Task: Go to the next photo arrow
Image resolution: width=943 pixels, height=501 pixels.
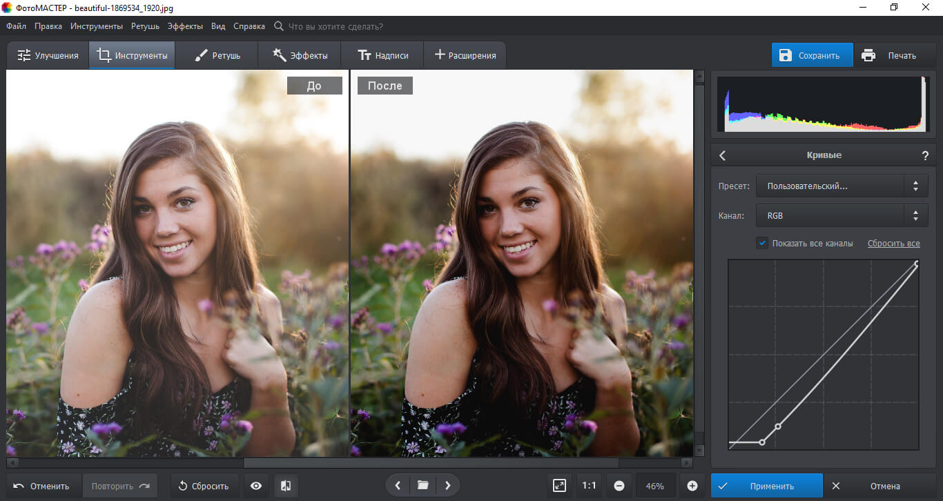Action: [447, 486]
